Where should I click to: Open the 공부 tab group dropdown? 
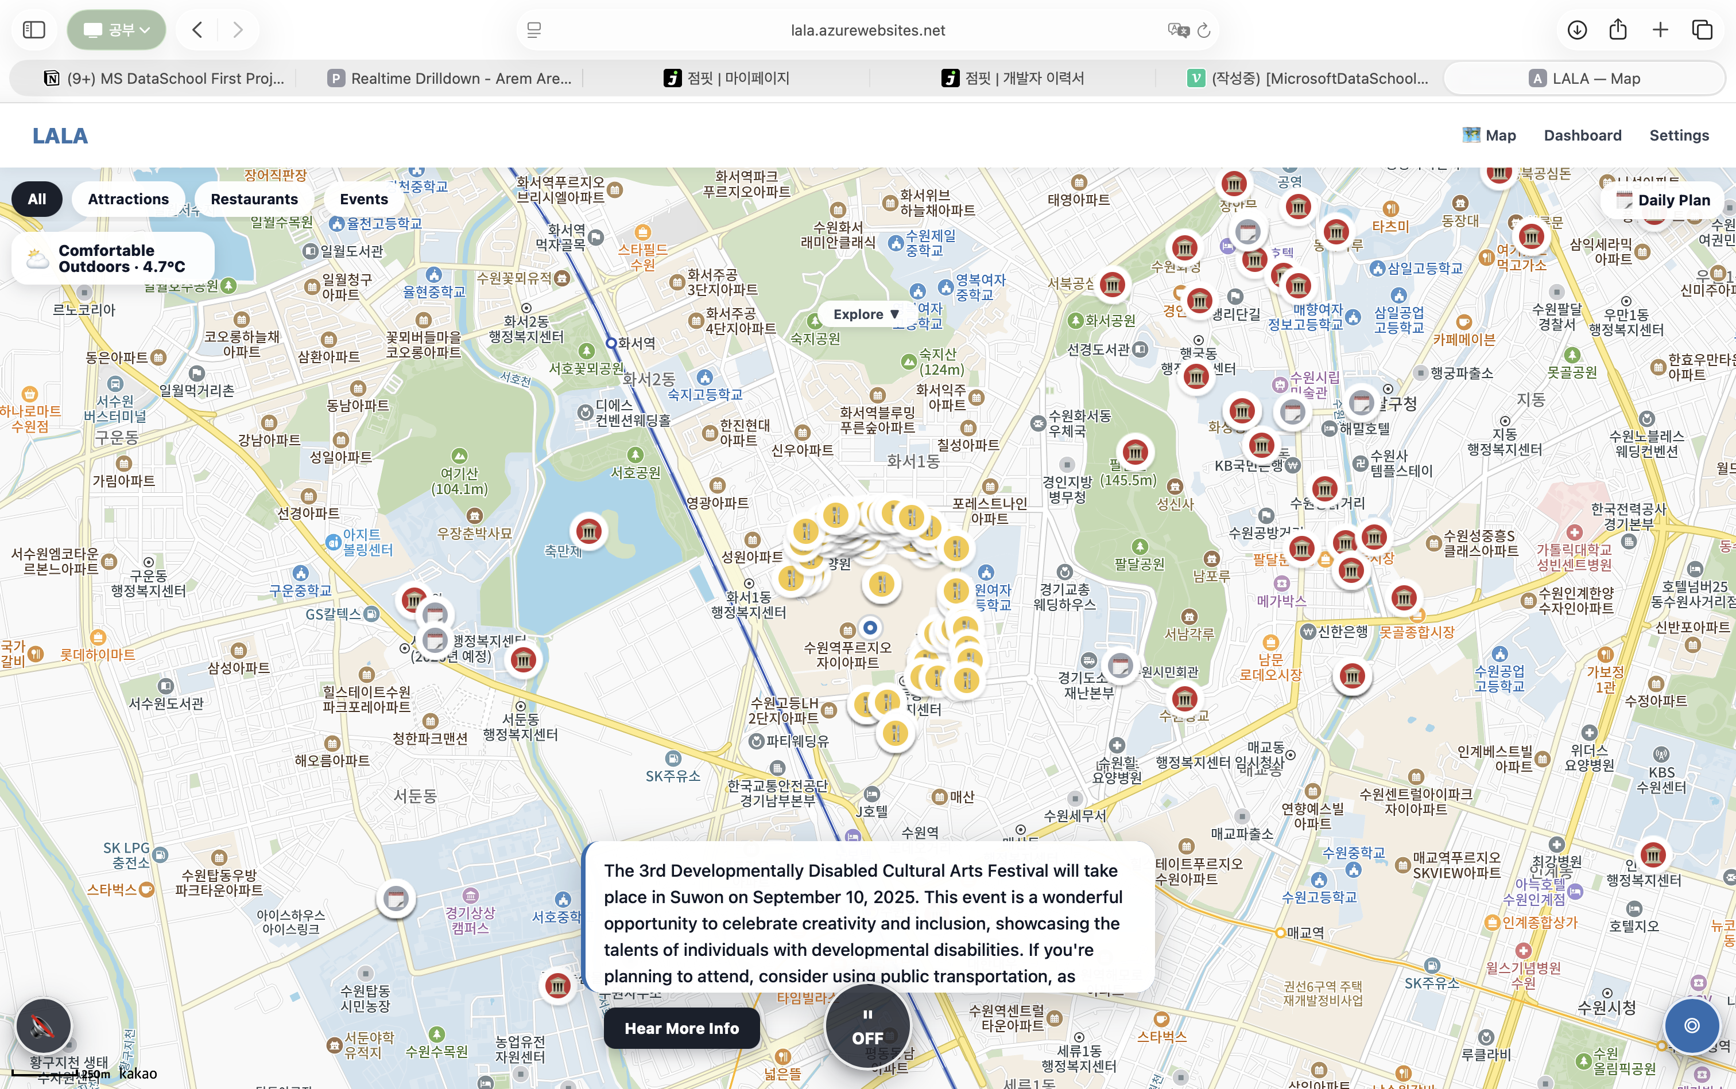coord(117,29)
